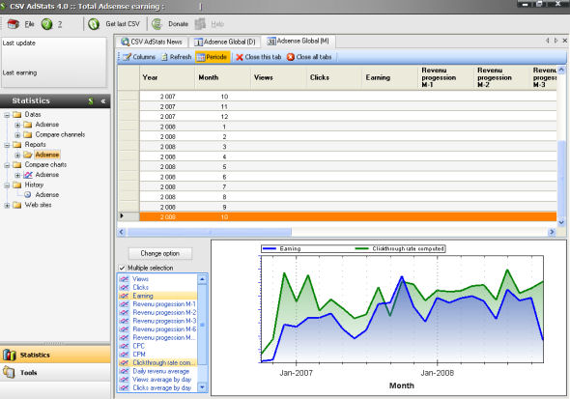
Task: Click the green help question mark icon
Action: [x=47, y=24]
